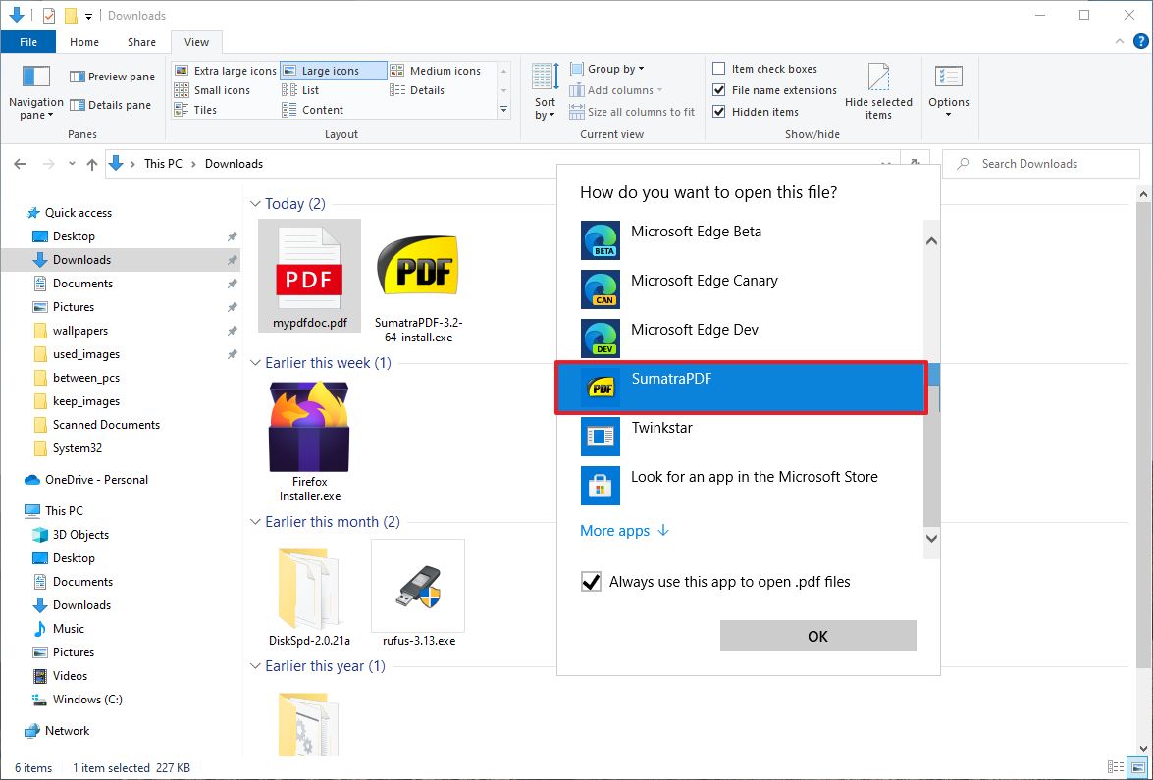Switch to the Home ribbon tab

83,42
